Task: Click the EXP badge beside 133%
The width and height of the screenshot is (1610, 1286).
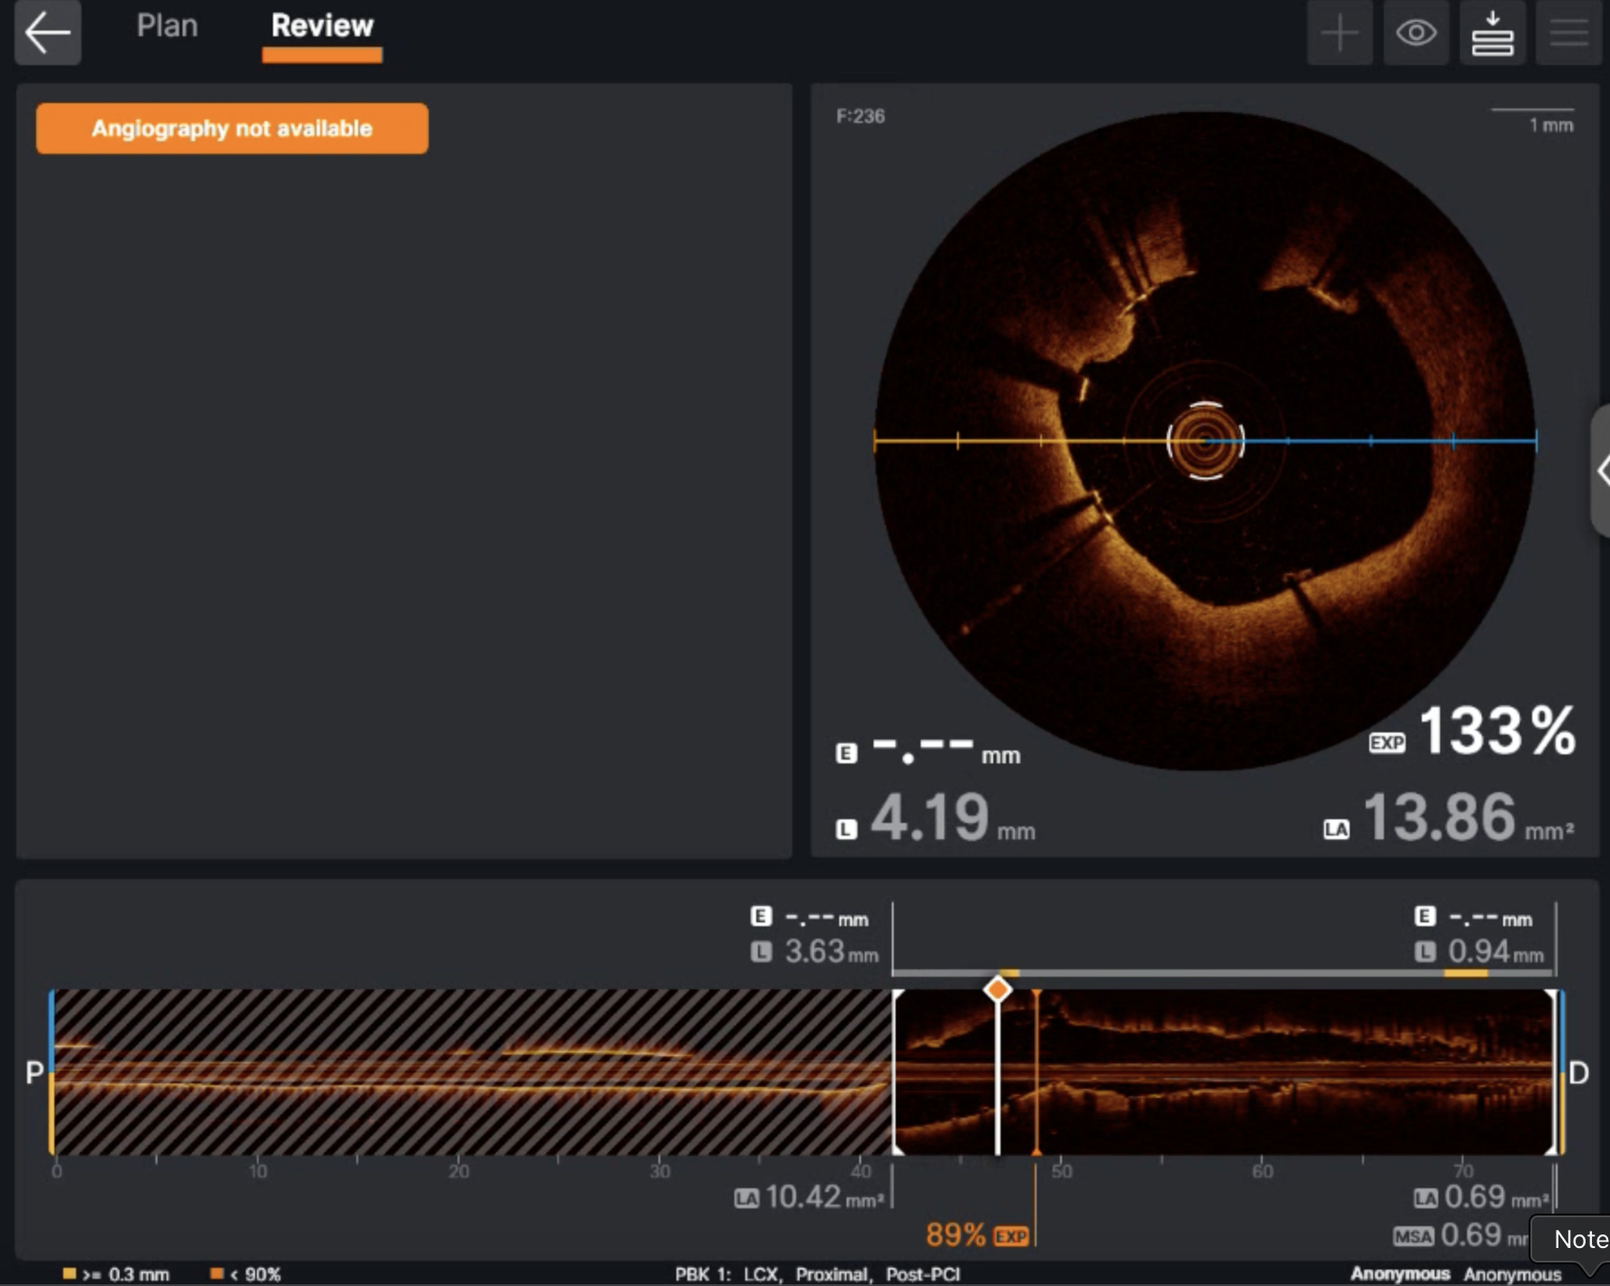Action: pyautogui.click(x=1387, y=742)
